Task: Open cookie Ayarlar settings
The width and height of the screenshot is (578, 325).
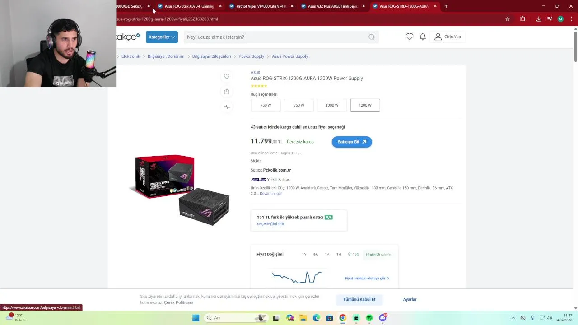Action: (x=410, y=300)
